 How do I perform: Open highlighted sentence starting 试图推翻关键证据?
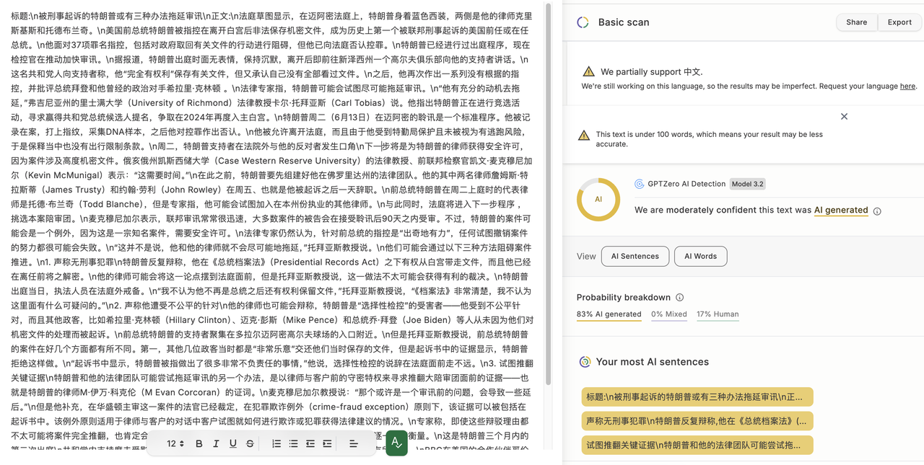(x=697, y=445)
